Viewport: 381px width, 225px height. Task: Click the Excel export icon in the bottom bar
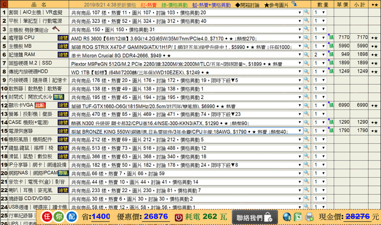point(298,217)
